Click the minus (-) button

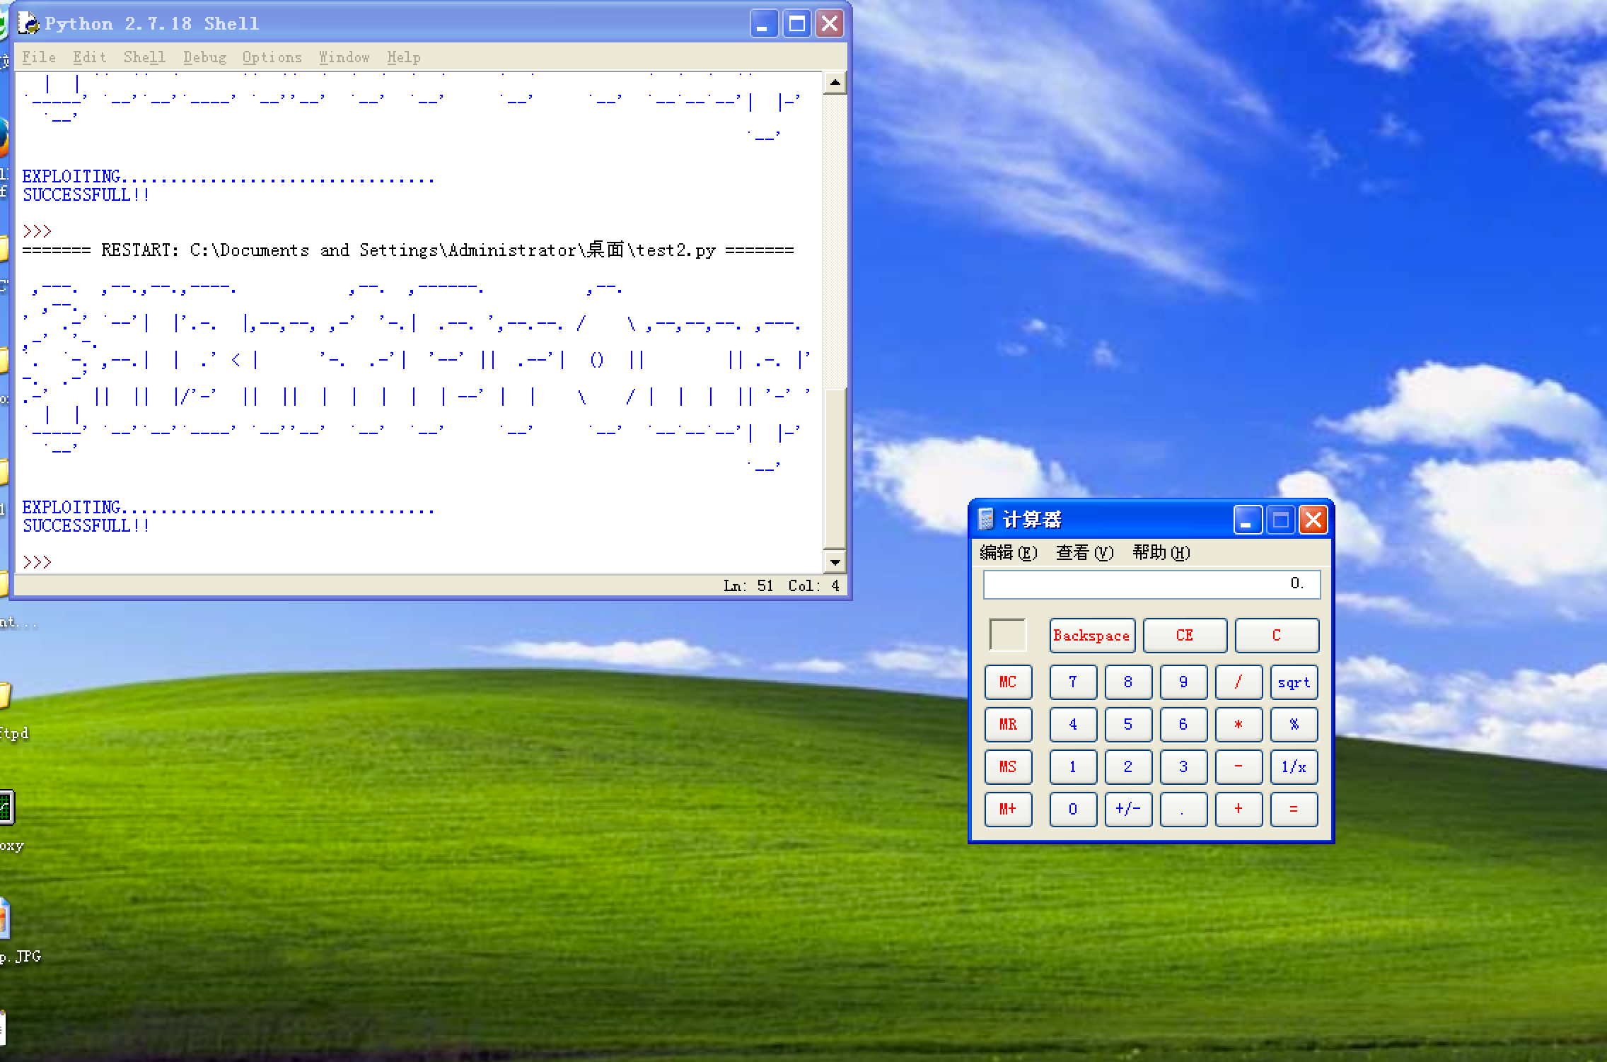tap(1238, 767)
